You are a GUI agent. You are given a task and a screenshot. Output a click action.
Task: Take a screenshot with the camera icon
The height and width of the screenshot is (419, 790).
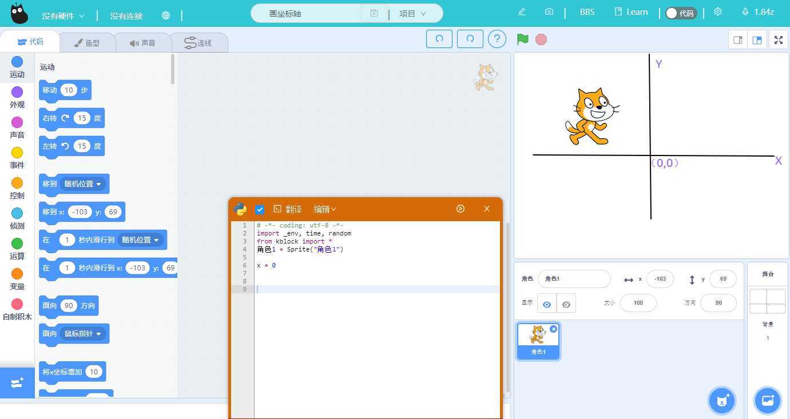click(549, 12)
